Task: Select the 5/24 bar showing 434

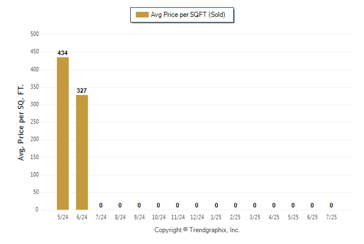Action: (63, 133)
